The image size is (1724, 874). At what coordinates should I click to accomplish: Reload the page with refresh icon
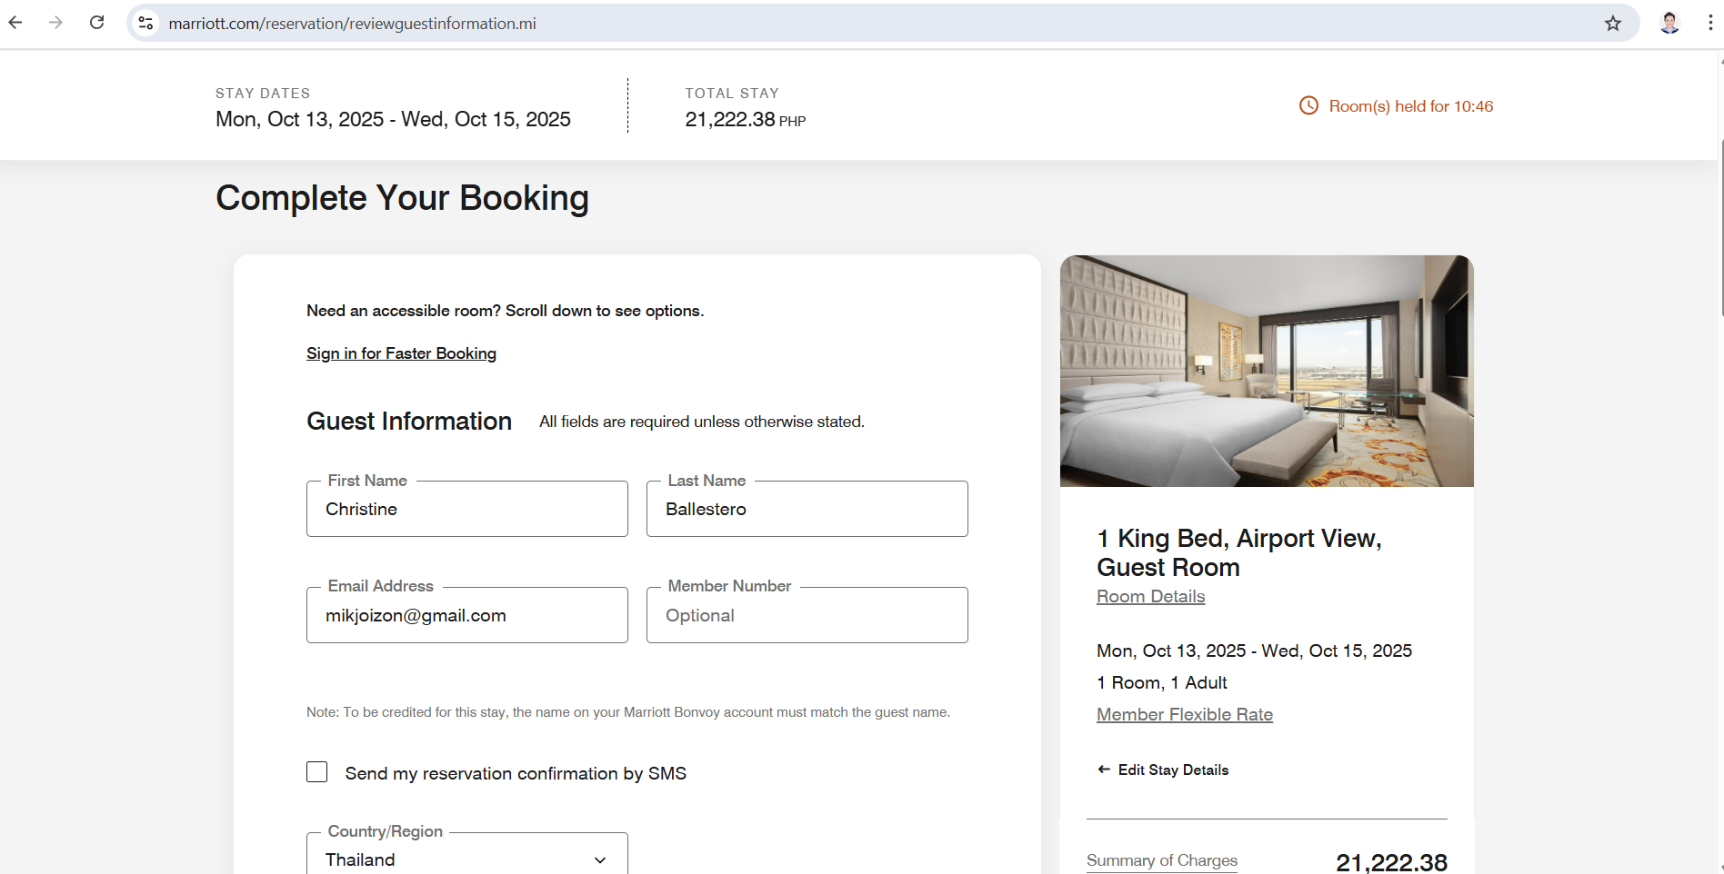click(x=96, y=23)
